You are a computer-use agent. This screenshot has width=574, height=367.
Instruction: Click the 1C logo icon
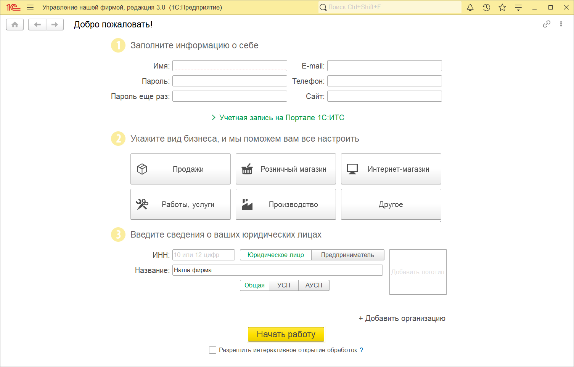click(13, 7)
